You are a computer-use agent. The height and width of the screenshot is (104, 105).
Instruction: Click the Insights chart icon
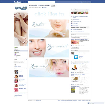pos(72,23)
